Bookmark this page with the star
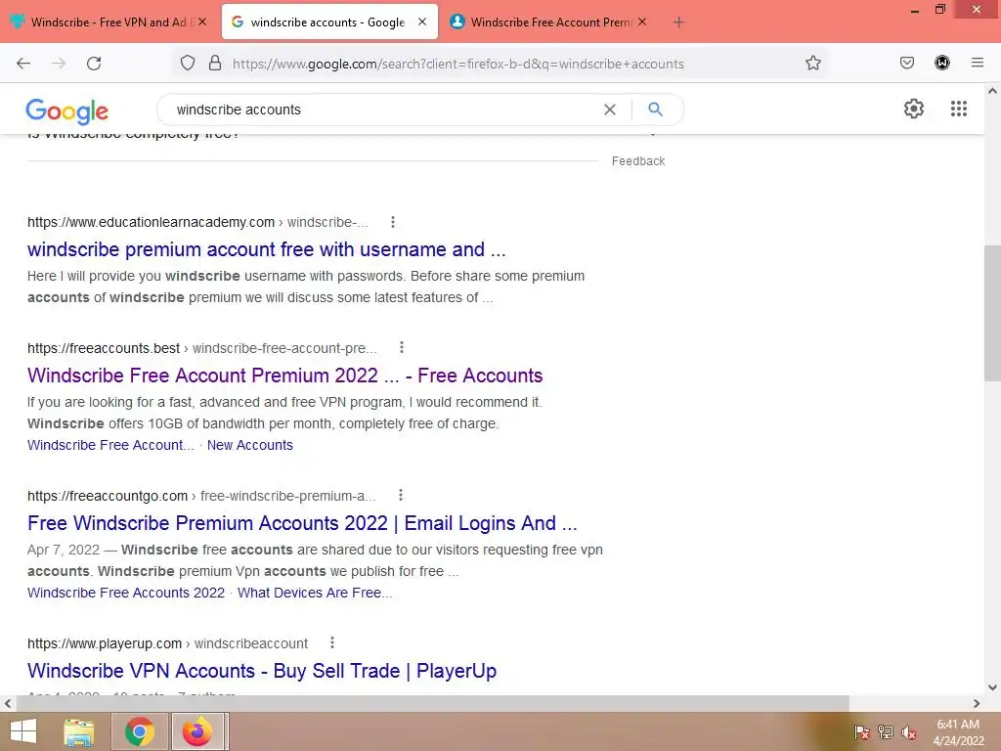Image resolution: width=1001 pixels, height=751 pixels. [x=812, y=64]
